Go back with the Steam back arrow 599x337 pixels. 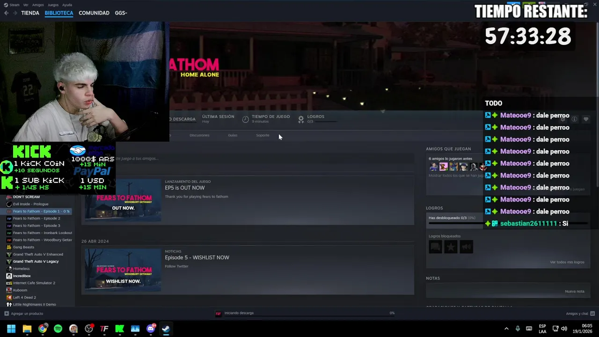pyautogui.click(x=6, y=13)
